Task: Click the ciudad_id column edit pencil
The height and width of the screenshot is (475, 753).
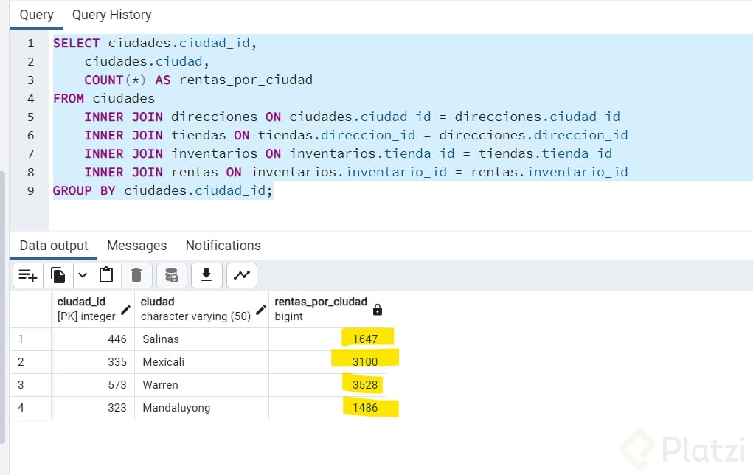Action: 126,309
